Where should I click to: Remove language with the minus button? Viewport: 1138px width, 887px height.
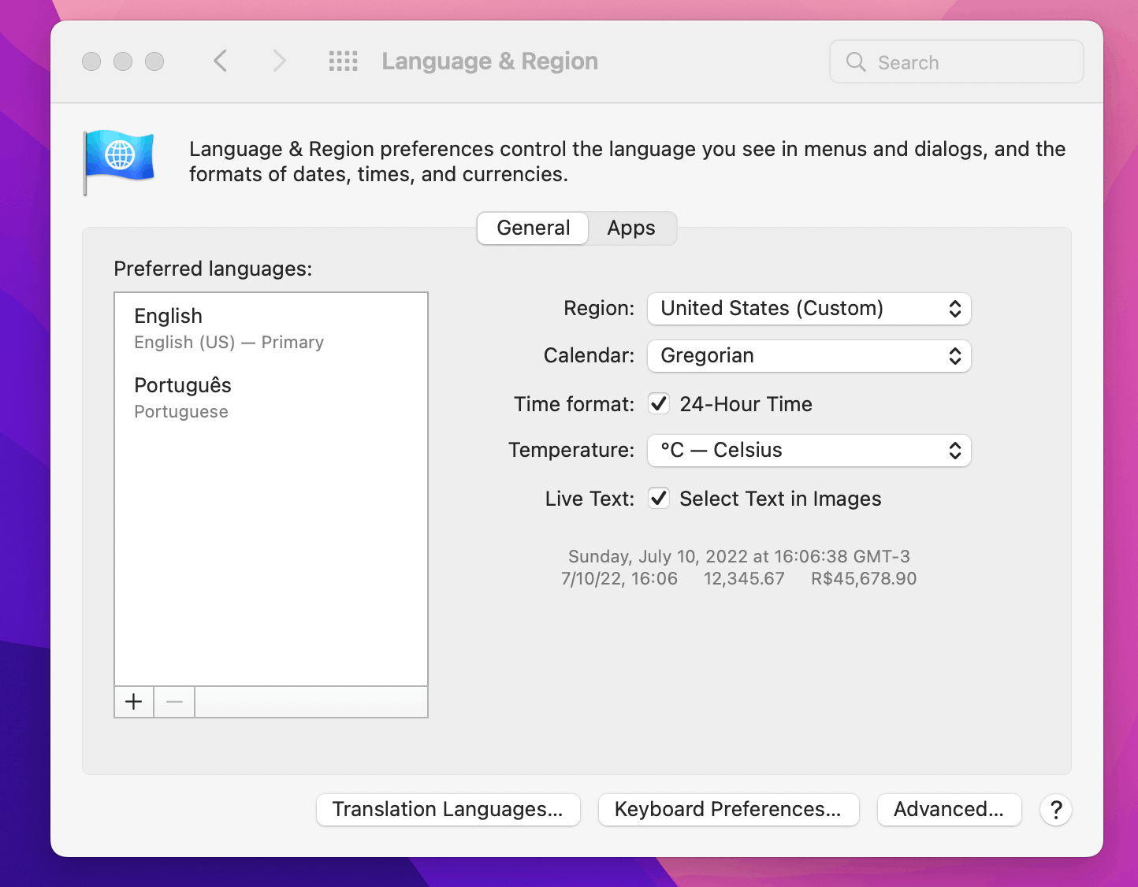click(x=174, y=702)
